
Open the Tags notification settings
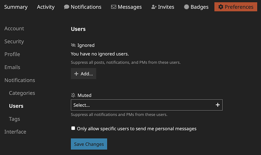tap(14, 119)
